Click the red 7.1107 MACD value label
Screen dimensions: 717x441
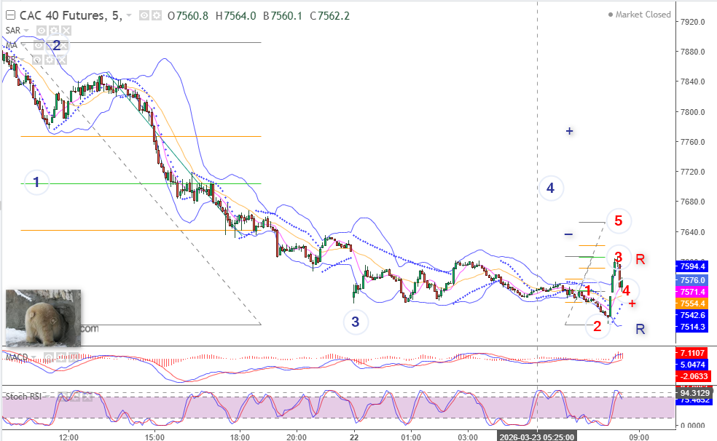(691, 353)
